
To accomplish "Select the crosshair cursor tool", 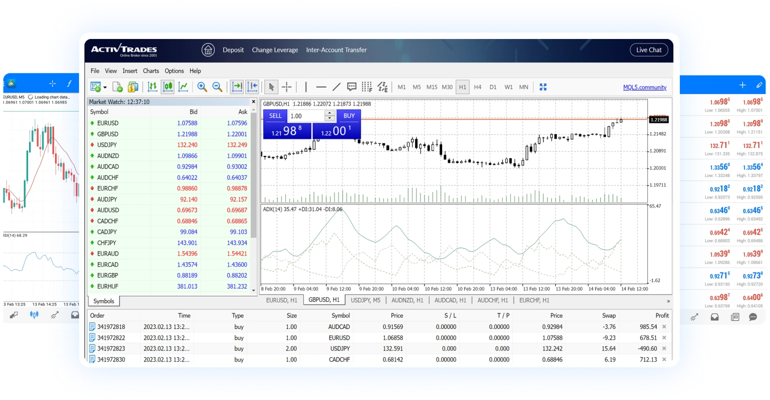I will (x=286, y=87).
